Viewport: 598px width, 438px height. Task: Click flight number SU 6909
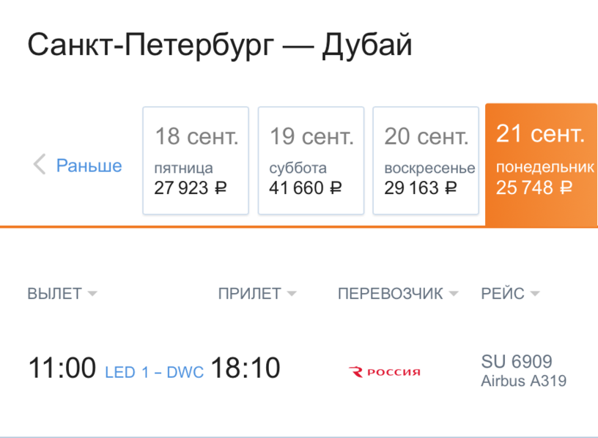click(x=517, y=361)
